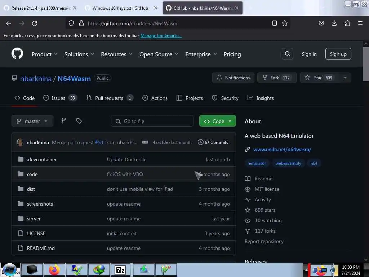This screenshot has width=369, height=277.
Task: Open the browser downloads icon
Action: (334, 23)
